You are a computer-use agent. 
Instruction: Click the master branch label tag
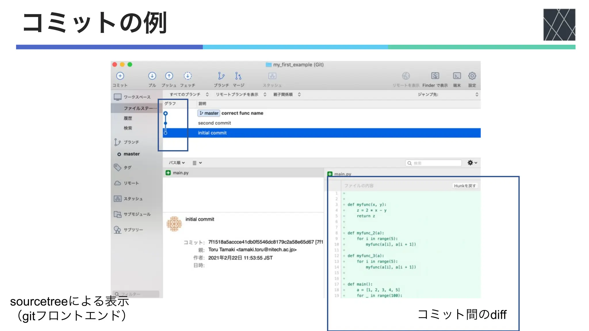tap(209, 113)
